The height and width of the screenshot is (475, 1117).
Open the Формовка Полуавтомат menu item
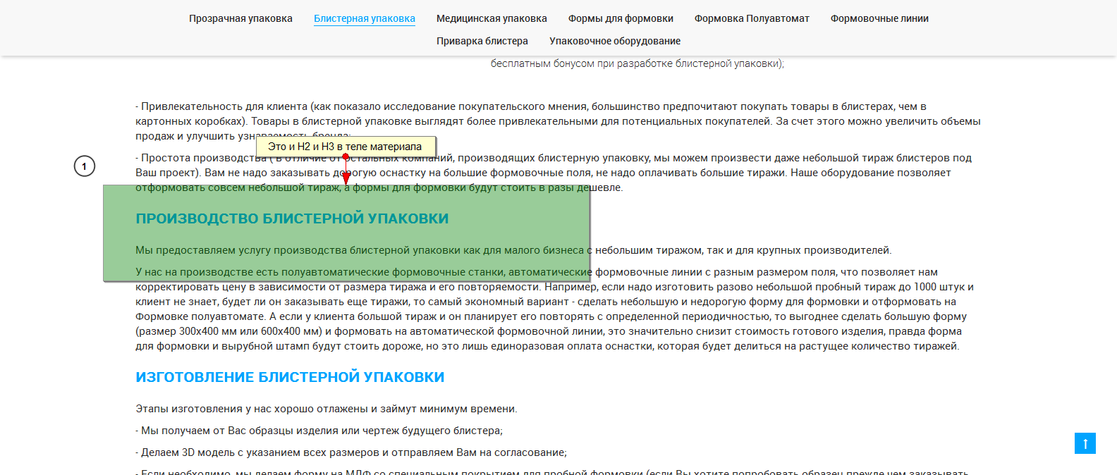click(x=752, y=18)
